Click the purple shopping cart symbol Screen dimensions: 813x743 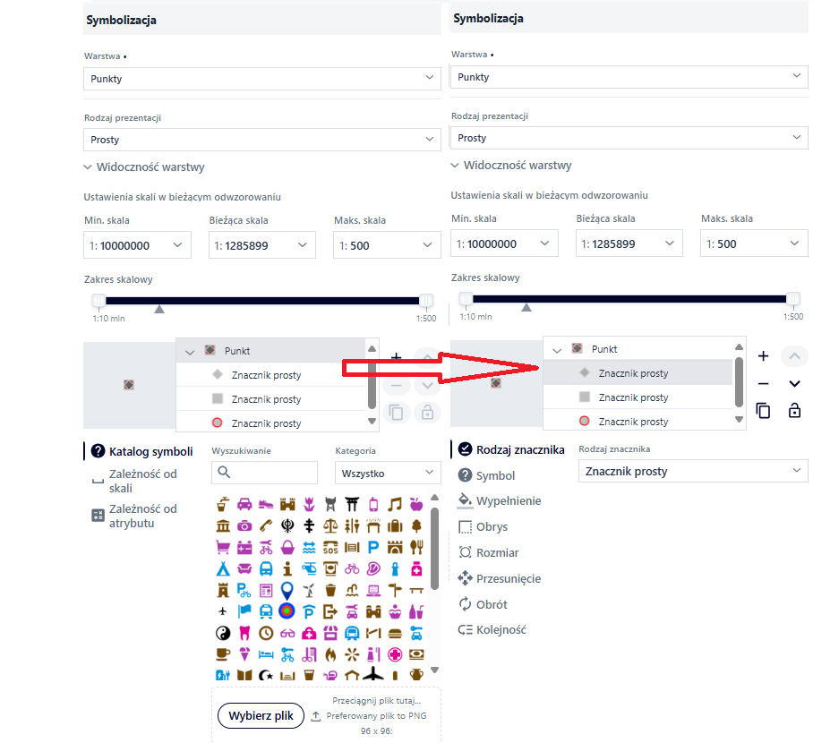click(x=223, y=547)
